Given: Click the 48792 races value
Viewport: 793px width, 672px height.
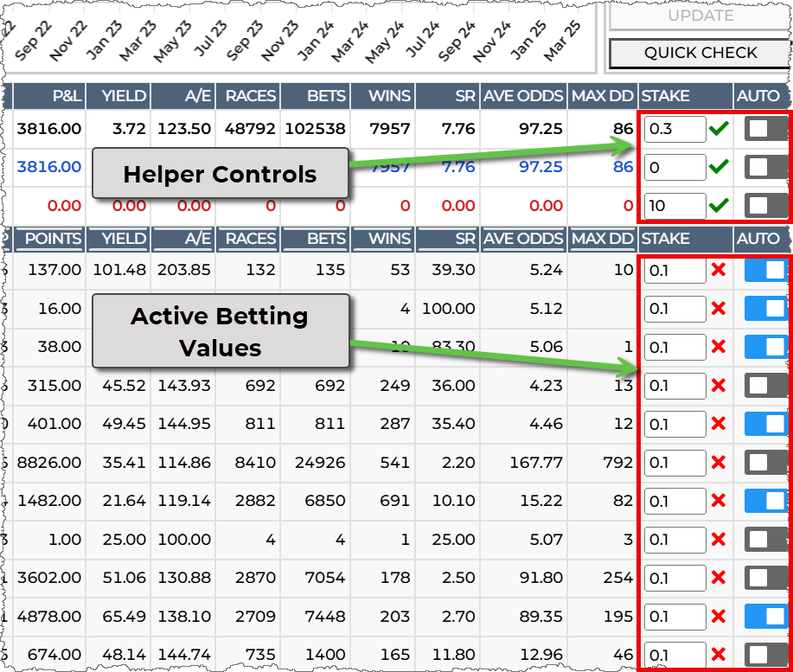Looking at the screenshot, I should (250, 129).
